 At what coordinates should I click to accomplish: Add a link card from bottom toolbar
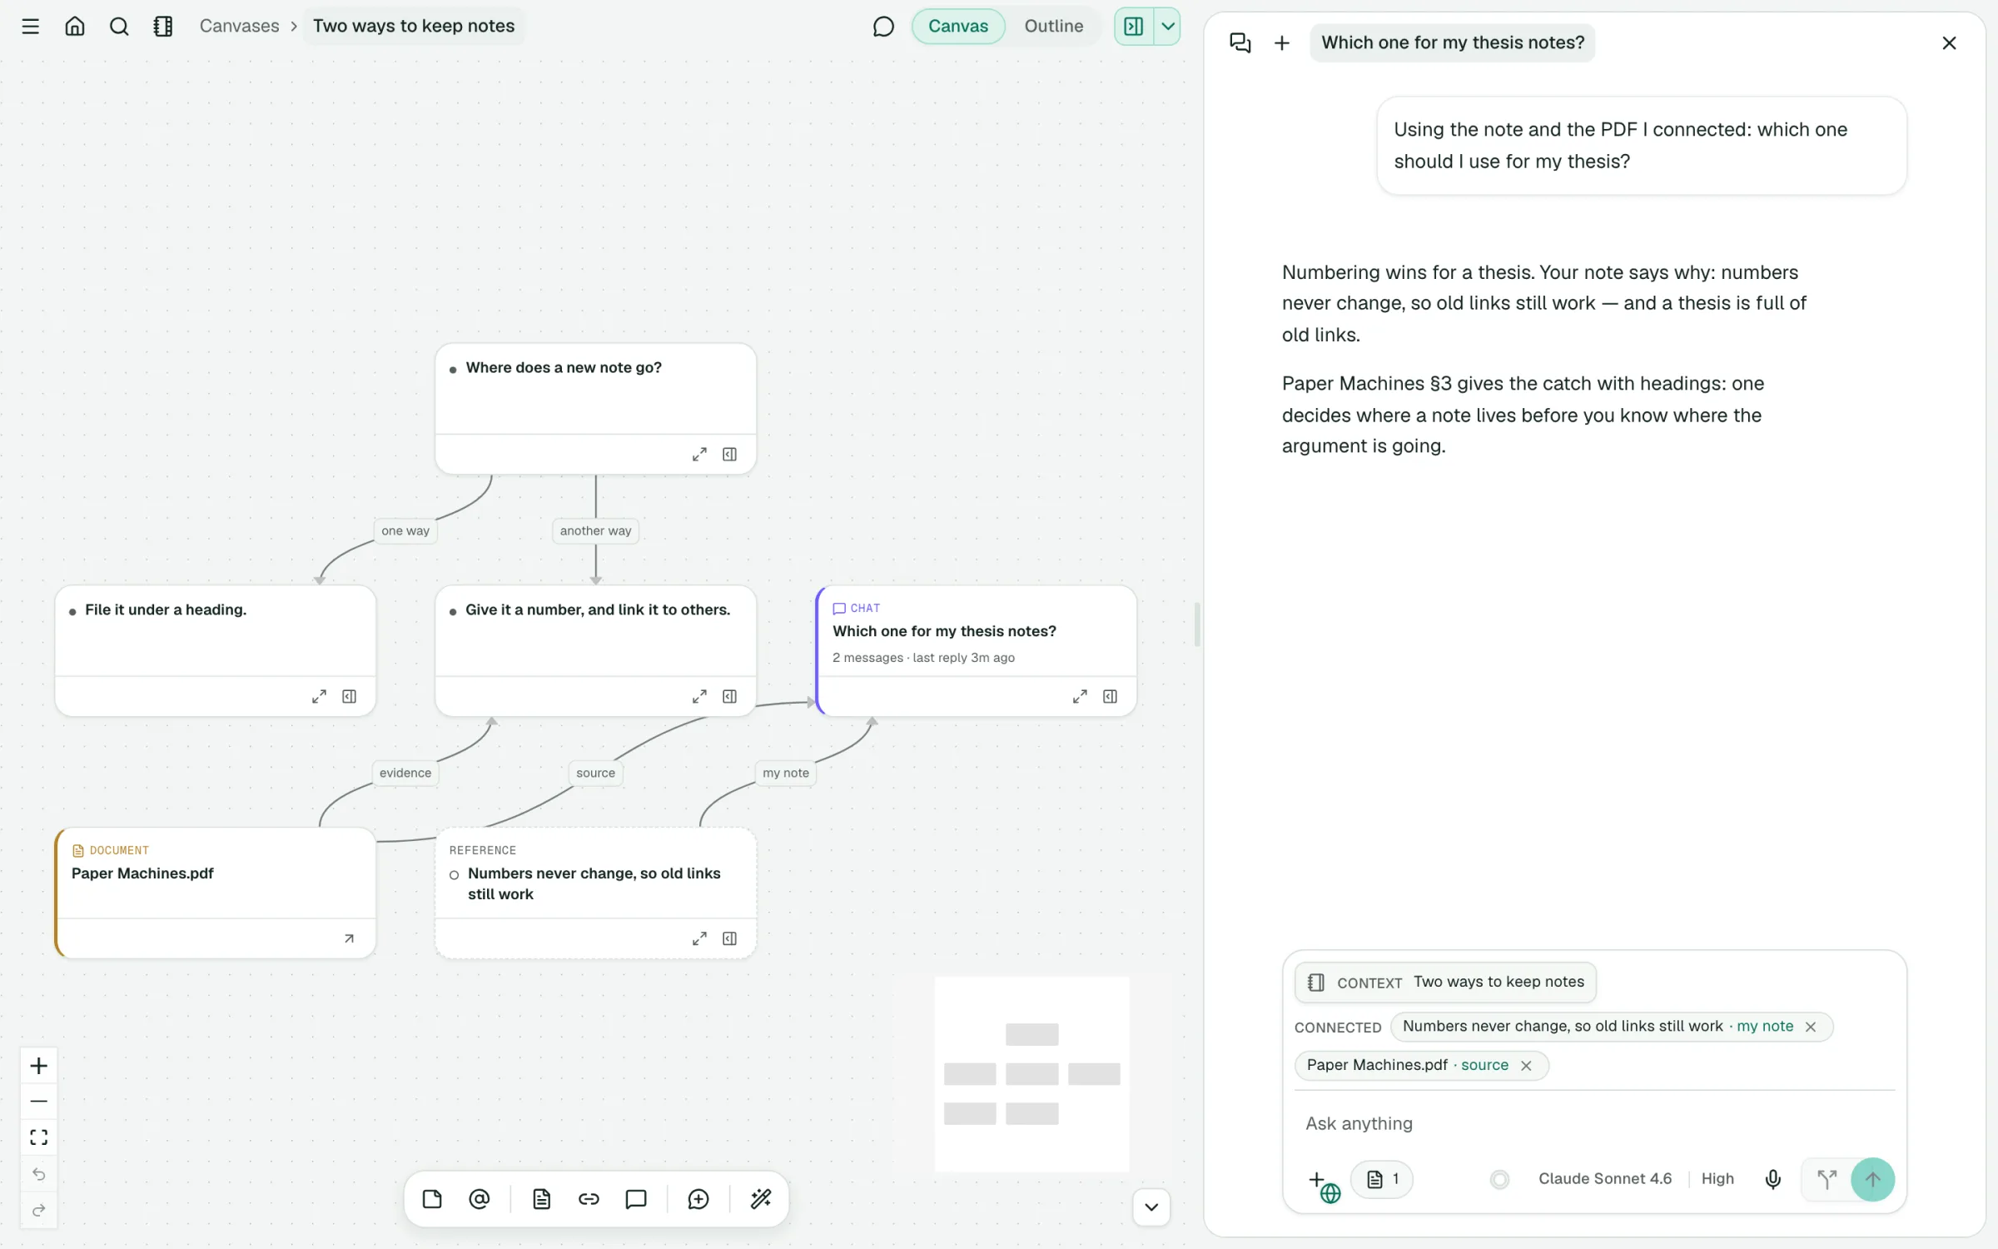[589, 1199]
